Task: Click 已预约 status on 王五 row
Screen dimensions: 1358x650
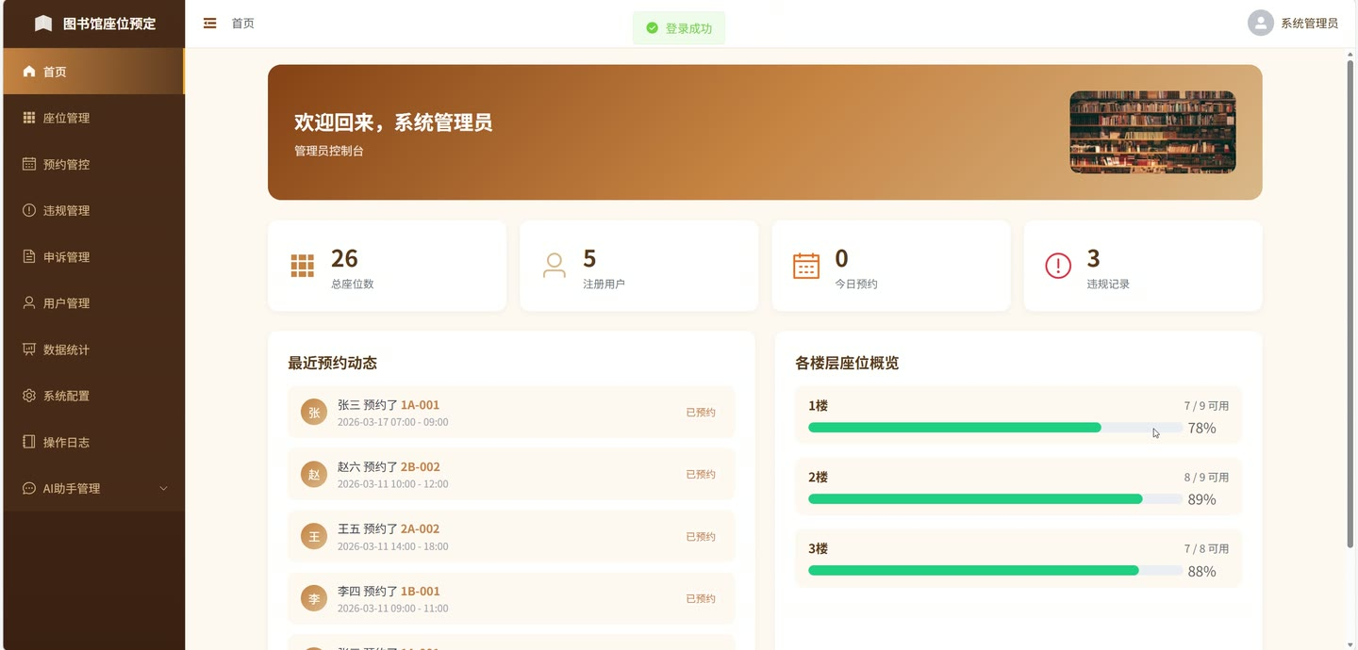Action: pyautogui.click(x=701, y=537)
